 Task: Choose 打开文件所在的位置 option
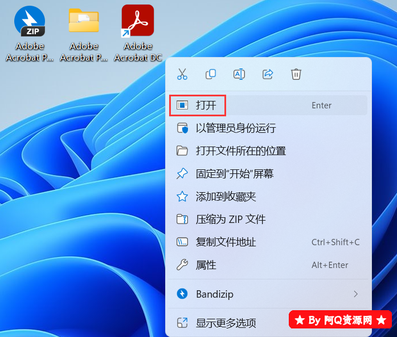[268, 151]
